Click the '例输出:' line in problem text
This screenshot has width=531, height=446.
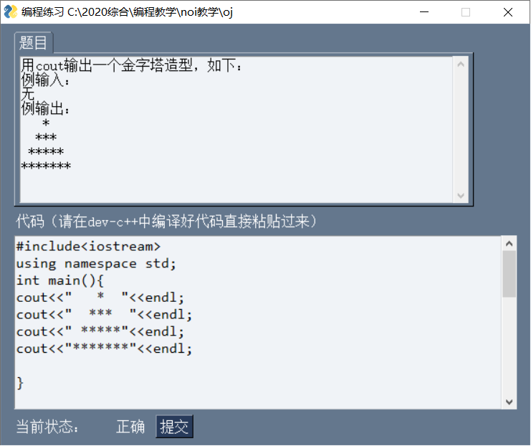[x=45, y=108]
